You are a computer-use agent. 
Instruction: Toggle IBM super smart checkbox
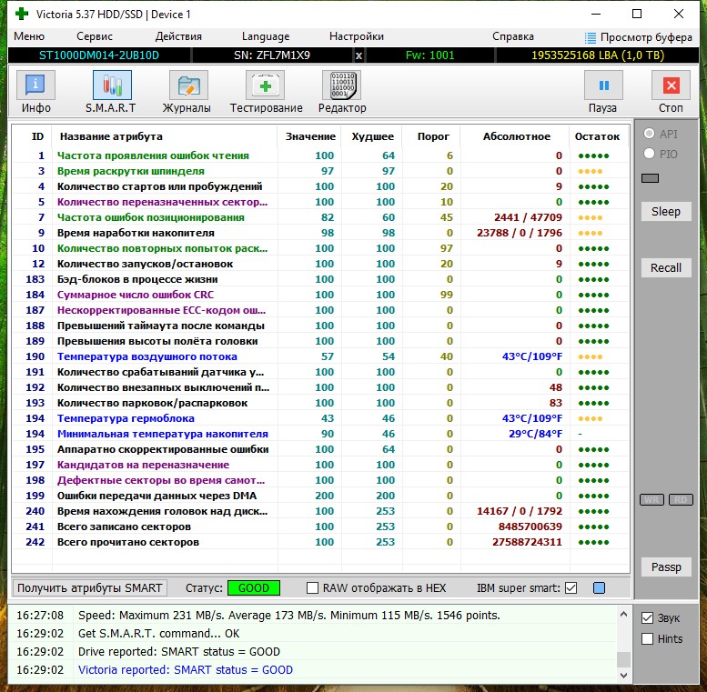[x=571, y=588]
